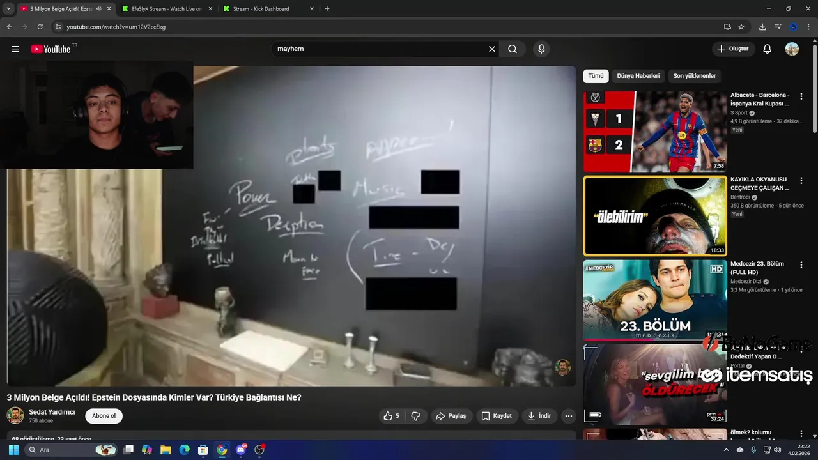The height and width of the screenshot is (460, 818).
Task: Open the Chrome three-dot menu
Action: [809, 27]
